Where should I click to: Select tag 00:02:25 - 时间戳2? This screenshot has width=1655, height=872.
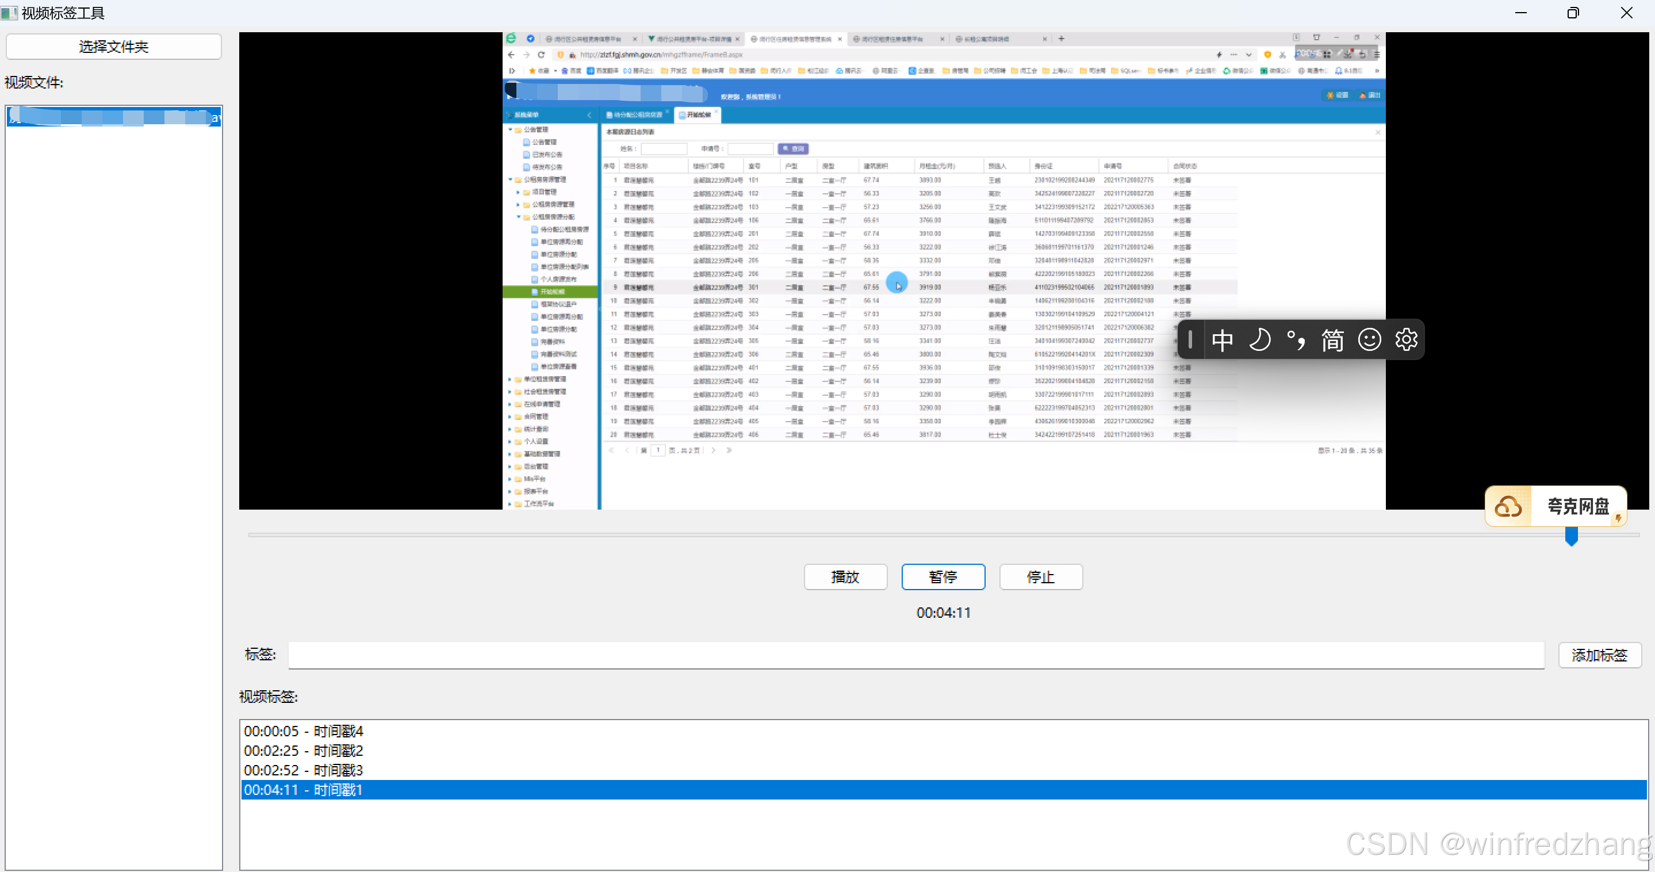point(943,750)
